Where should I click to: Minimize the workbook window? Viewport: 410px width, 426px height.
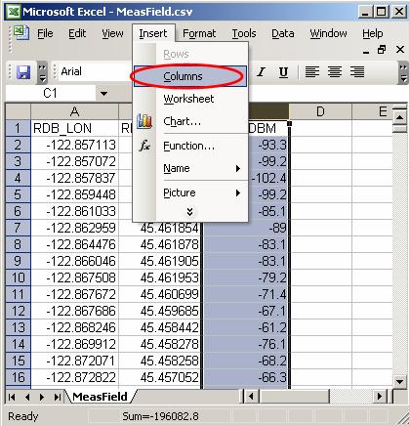click(x=366, y=51)
